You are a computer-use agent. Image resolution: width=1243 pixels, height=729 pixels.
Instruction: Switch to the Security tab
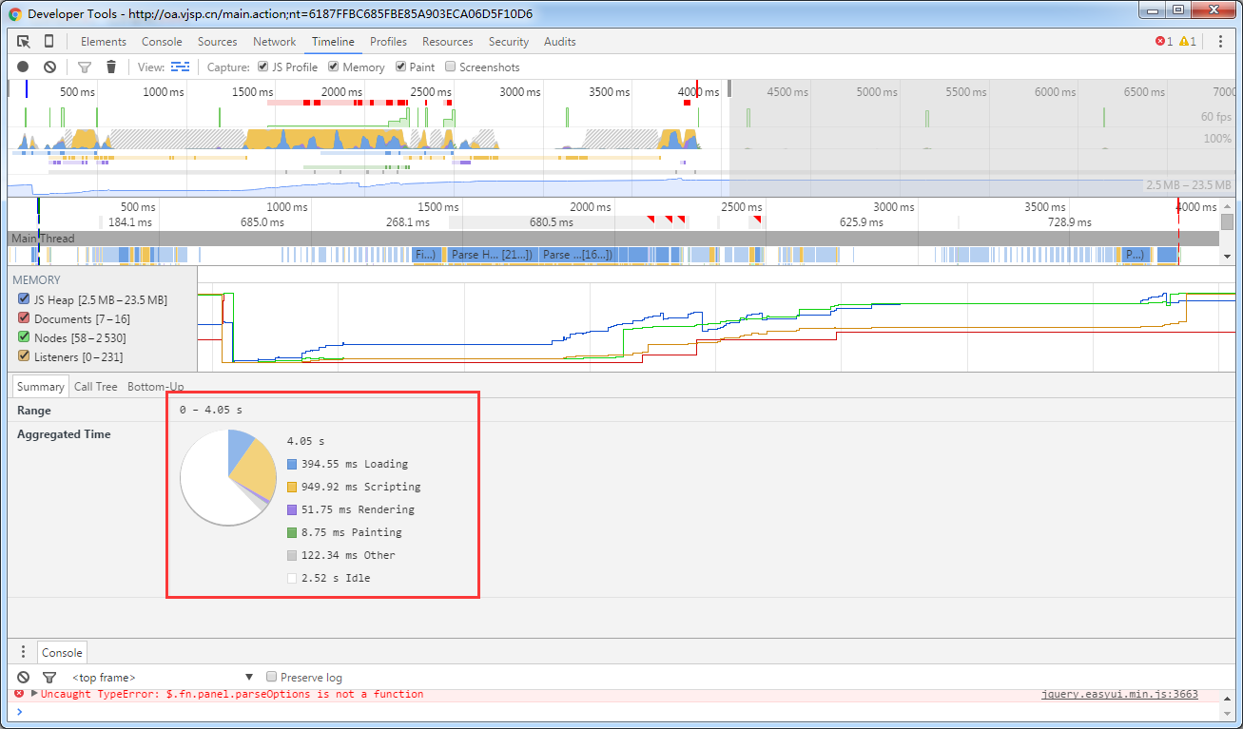click(x=509, y=42)
